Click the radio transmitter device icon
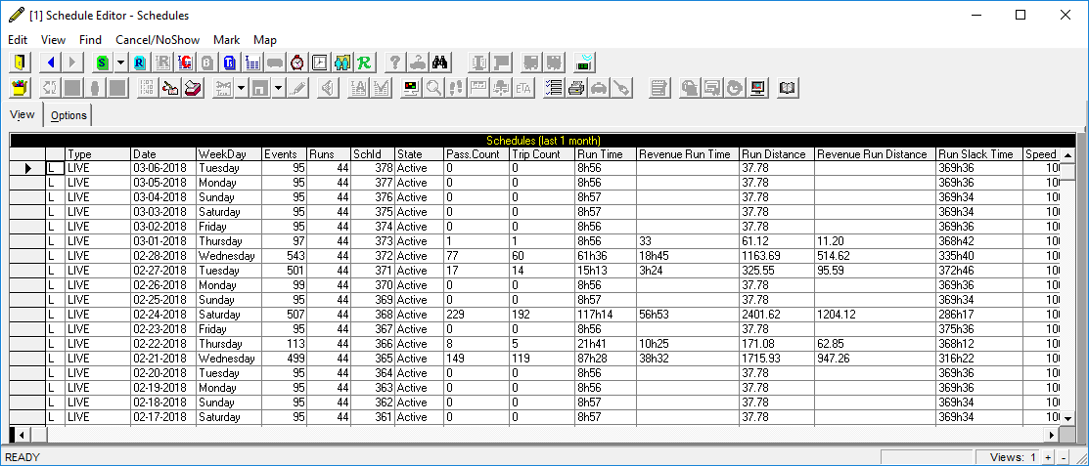The image size is (1089, 466). [583, 63]
